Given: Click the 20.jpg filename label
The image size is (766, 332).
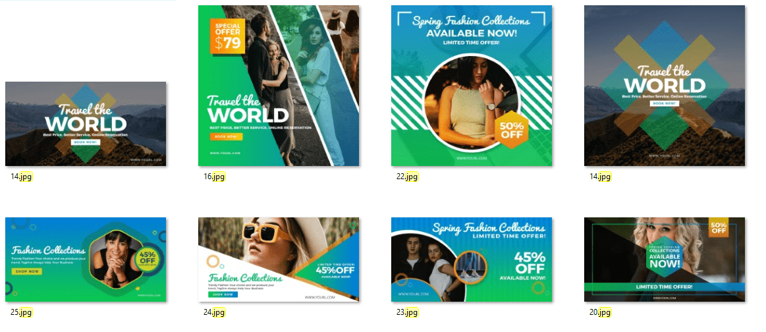Looking at the screenshot, I should coord(601,312).
